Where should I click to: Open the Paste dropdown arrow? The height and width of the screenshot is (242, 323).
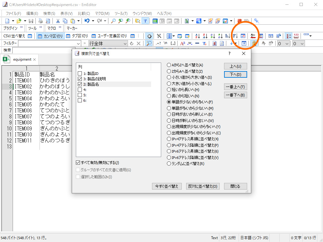[x=78, y=21]
